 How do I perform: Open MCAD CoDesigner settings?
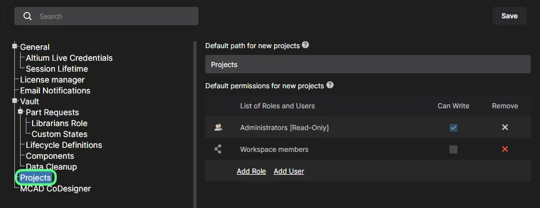[56, 189]
